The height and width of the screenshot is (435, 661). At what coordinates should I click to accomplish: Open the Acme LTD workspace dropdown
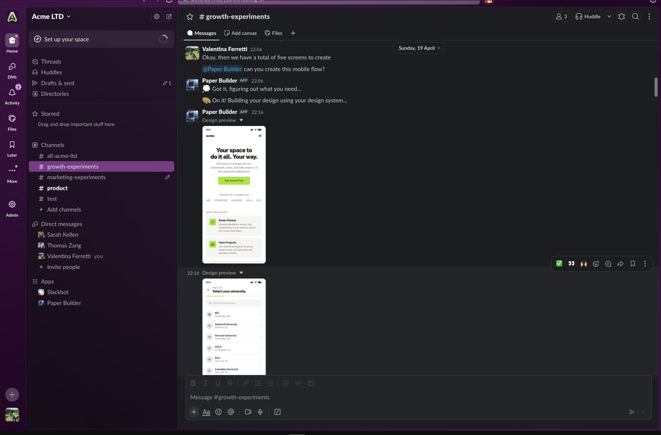[x=51, y=16]
